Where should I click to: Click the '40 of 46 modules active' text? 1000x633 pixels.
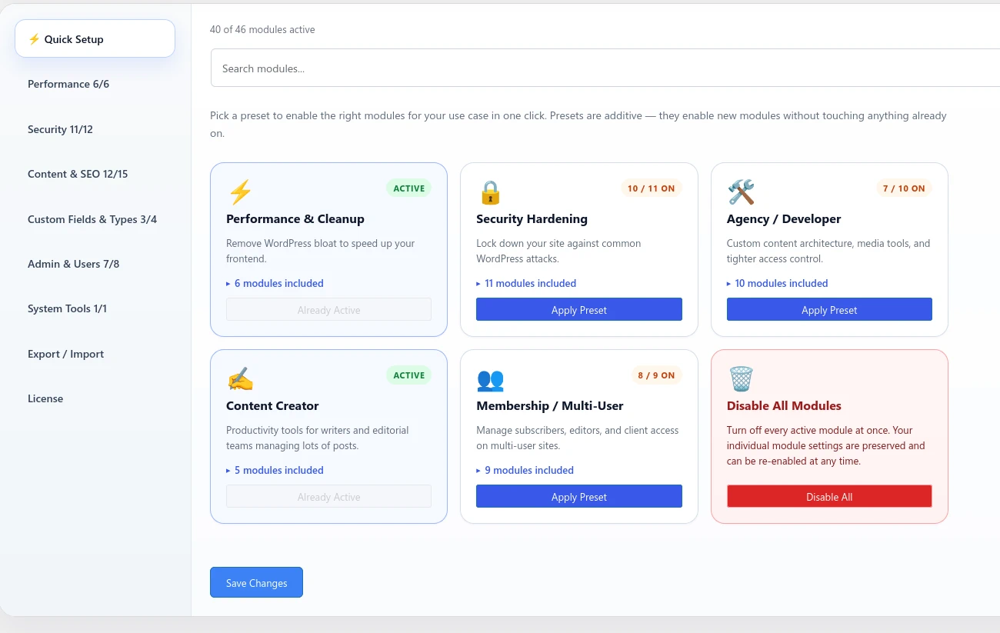tap(262, 29)
